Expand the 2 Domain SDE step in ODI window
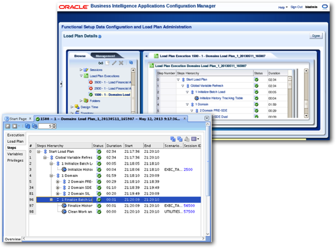This screenshot has width=336, height=248. point(58,188)
